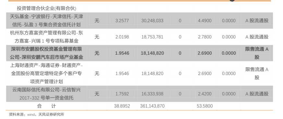Click the 合计 total row label
This screenshot has height=119, width=283.
46,106
